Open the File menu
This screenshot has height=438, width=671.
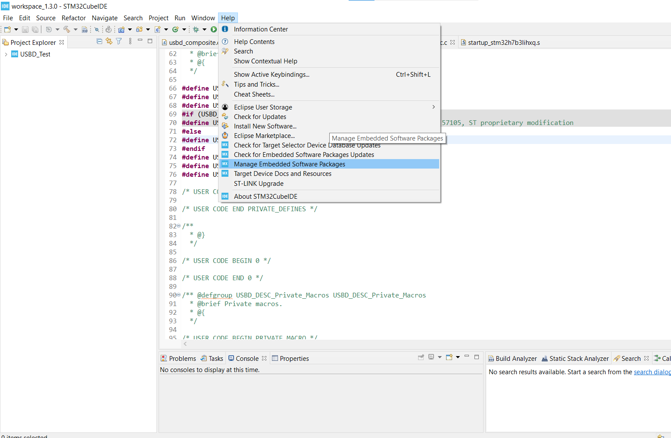(8, 18)
